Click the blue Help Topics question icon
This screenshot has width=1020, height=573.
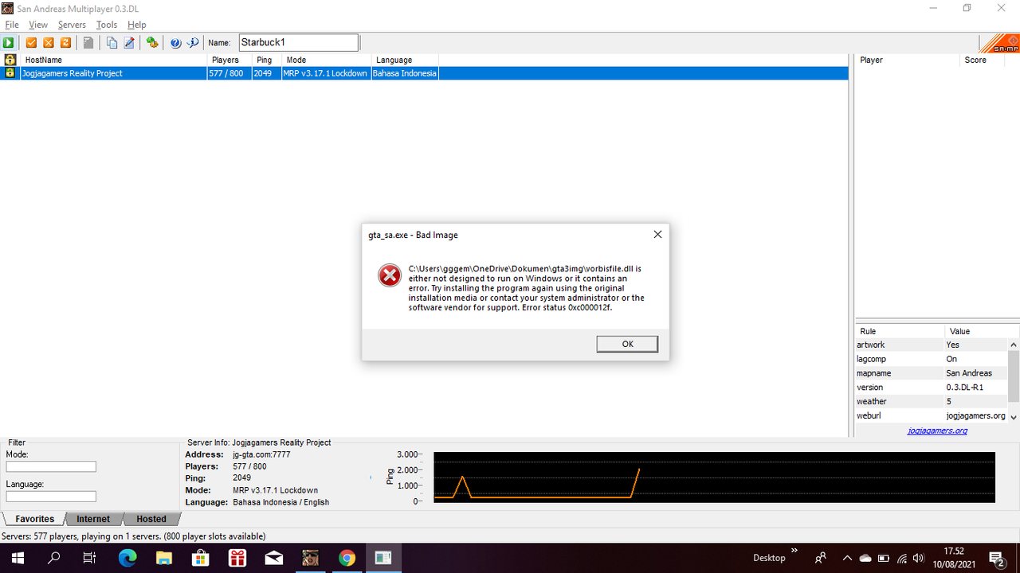point(176,43)
